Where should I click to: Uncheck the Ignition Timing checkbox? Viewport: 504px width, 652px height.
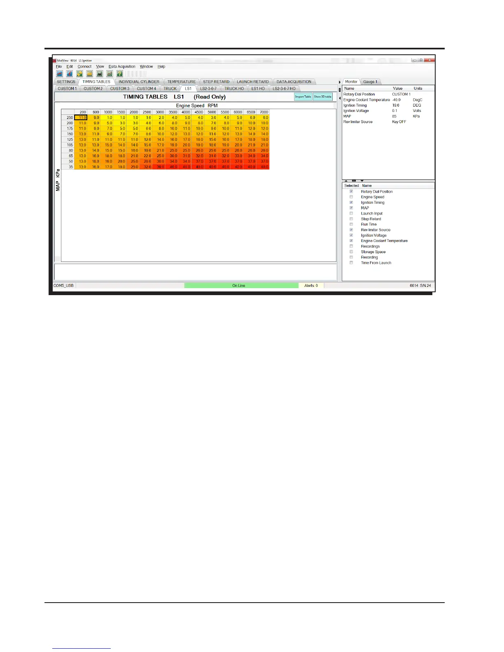[x=351, y=203]
